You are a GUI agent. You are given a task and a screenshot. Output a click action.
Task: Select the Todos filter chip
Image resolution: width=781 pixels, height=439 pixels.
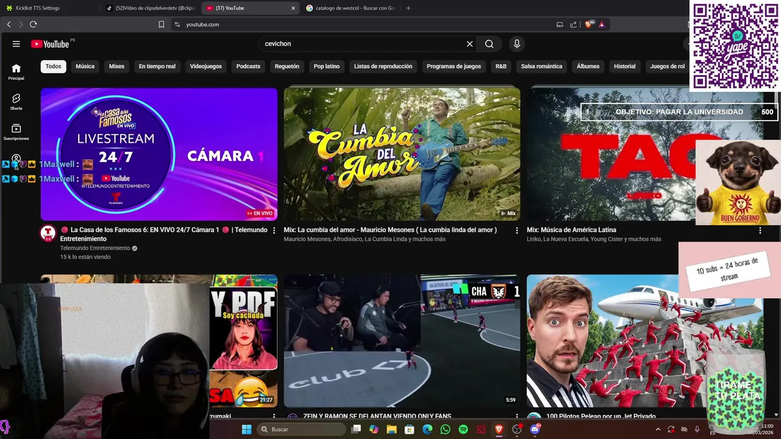click(54, 66)
